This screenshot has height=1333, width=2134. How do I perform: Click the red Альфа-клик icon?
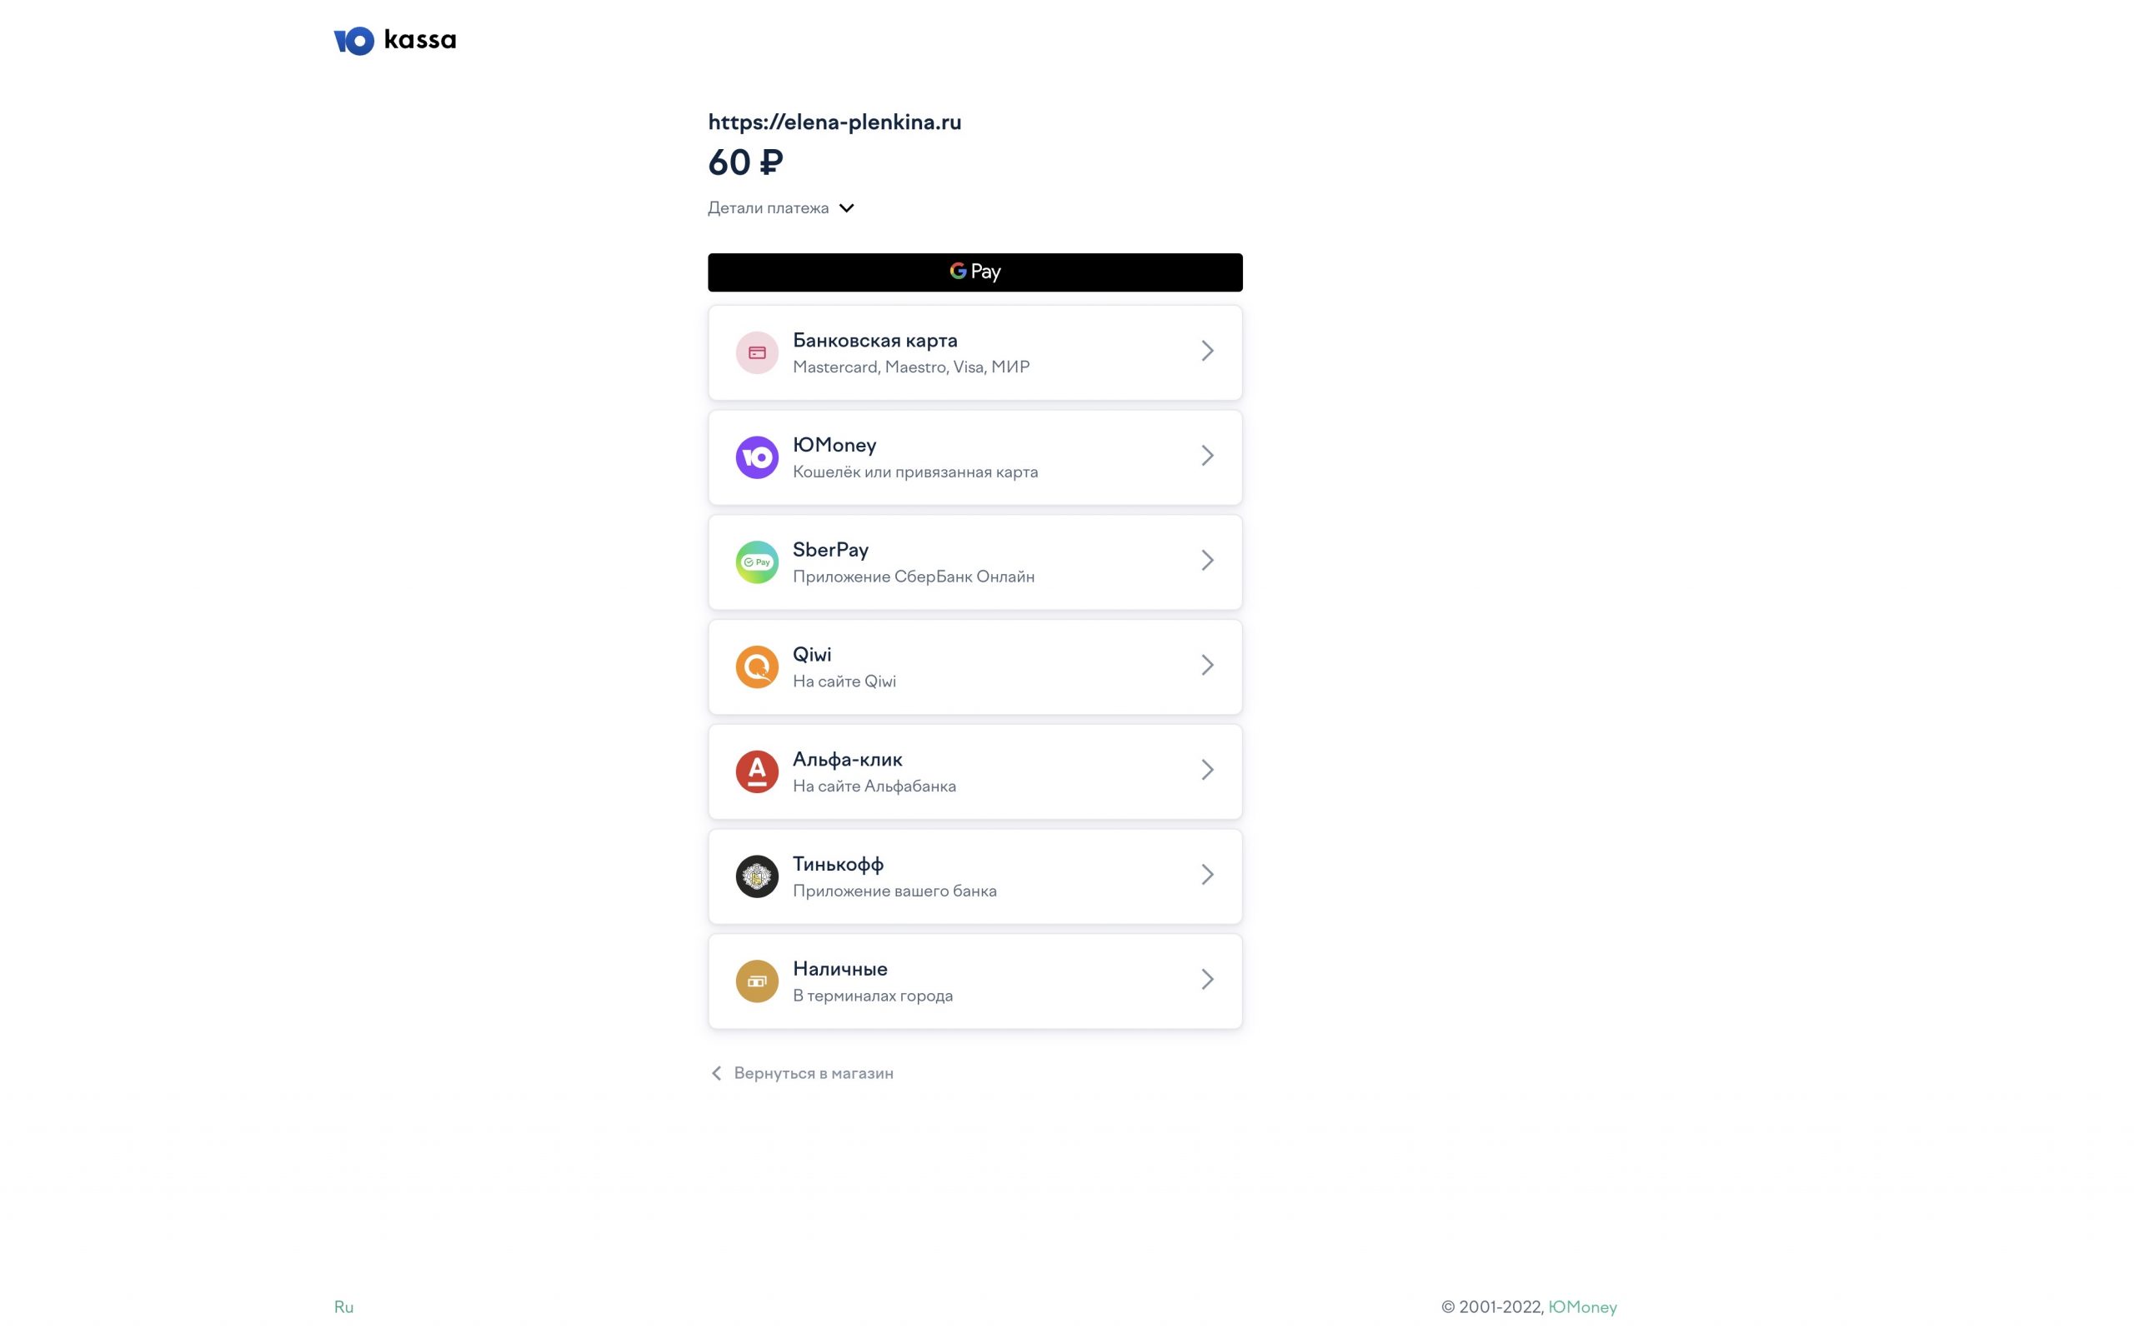click(x=757, y=771)
